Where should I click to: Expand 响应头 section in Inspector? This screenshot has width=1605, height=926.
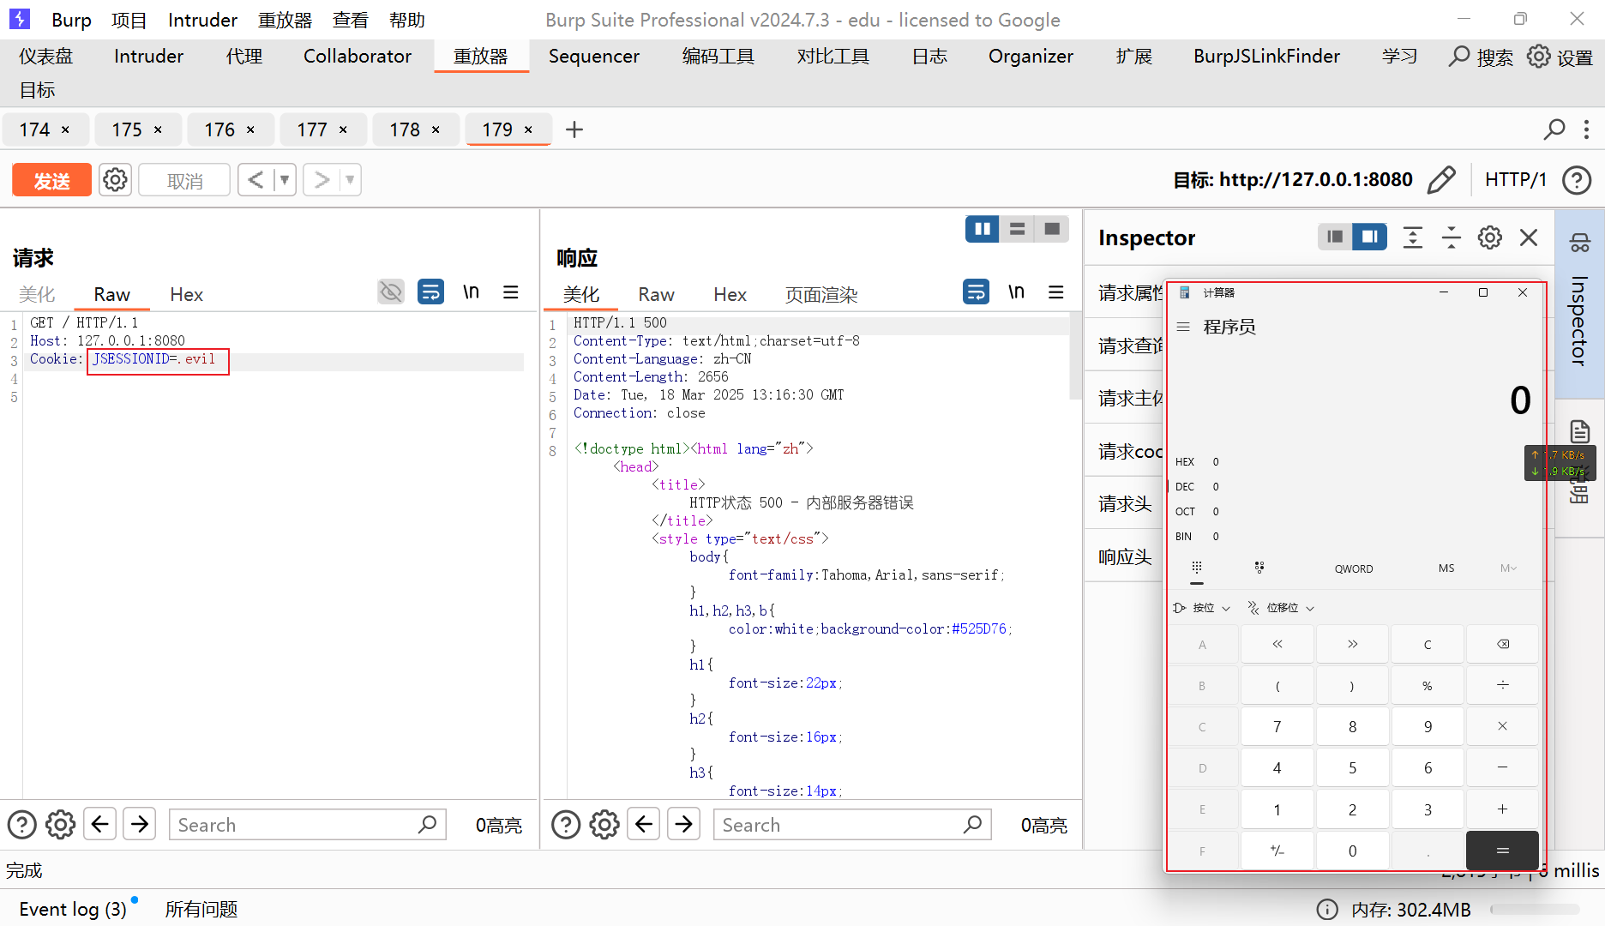(1125, 557)
